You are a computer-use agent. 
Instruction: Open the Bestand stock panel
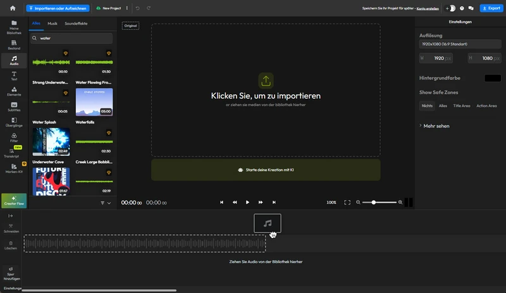click(14, 45)
